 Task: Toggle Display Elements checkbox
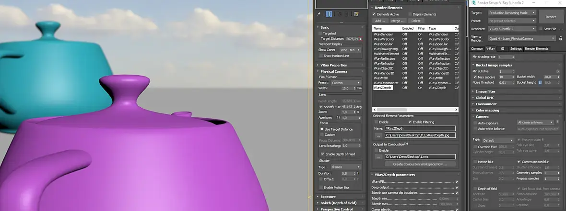click(x=410, y=14)
